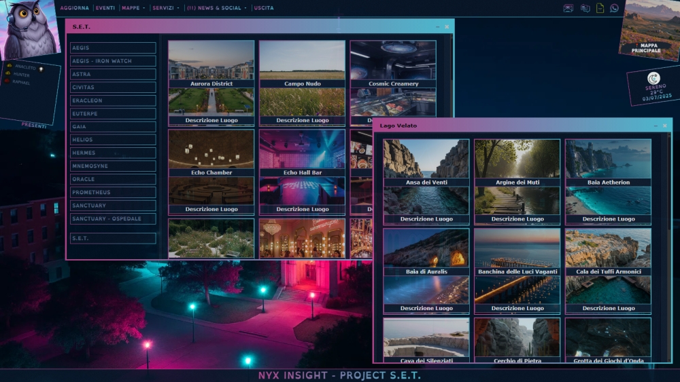
Task: Click the lightbulb icon next to ANACLETO
Action: 41,69
